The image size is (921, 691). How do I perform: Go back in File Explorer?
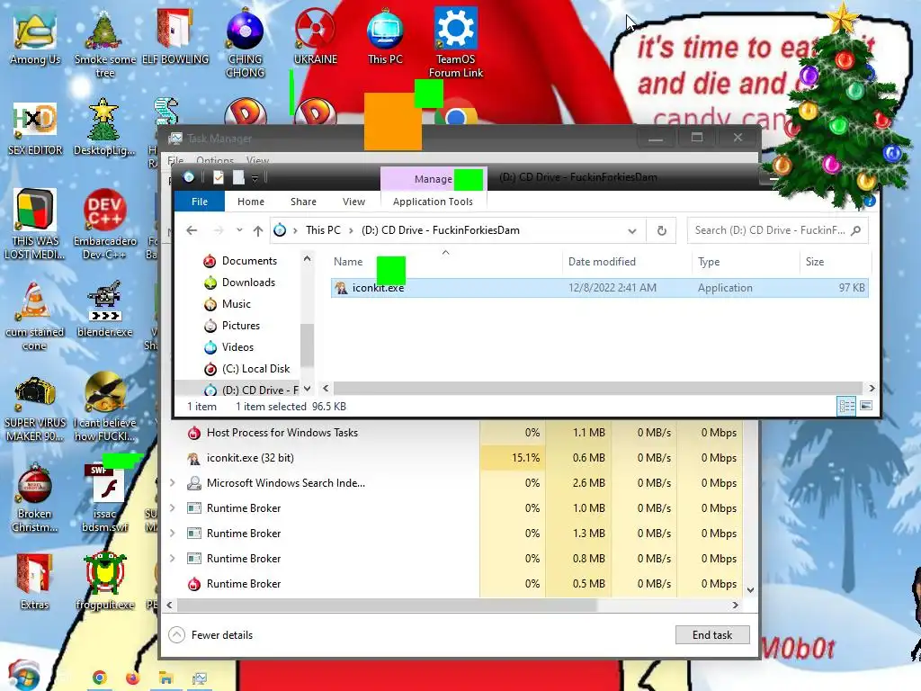192,230
